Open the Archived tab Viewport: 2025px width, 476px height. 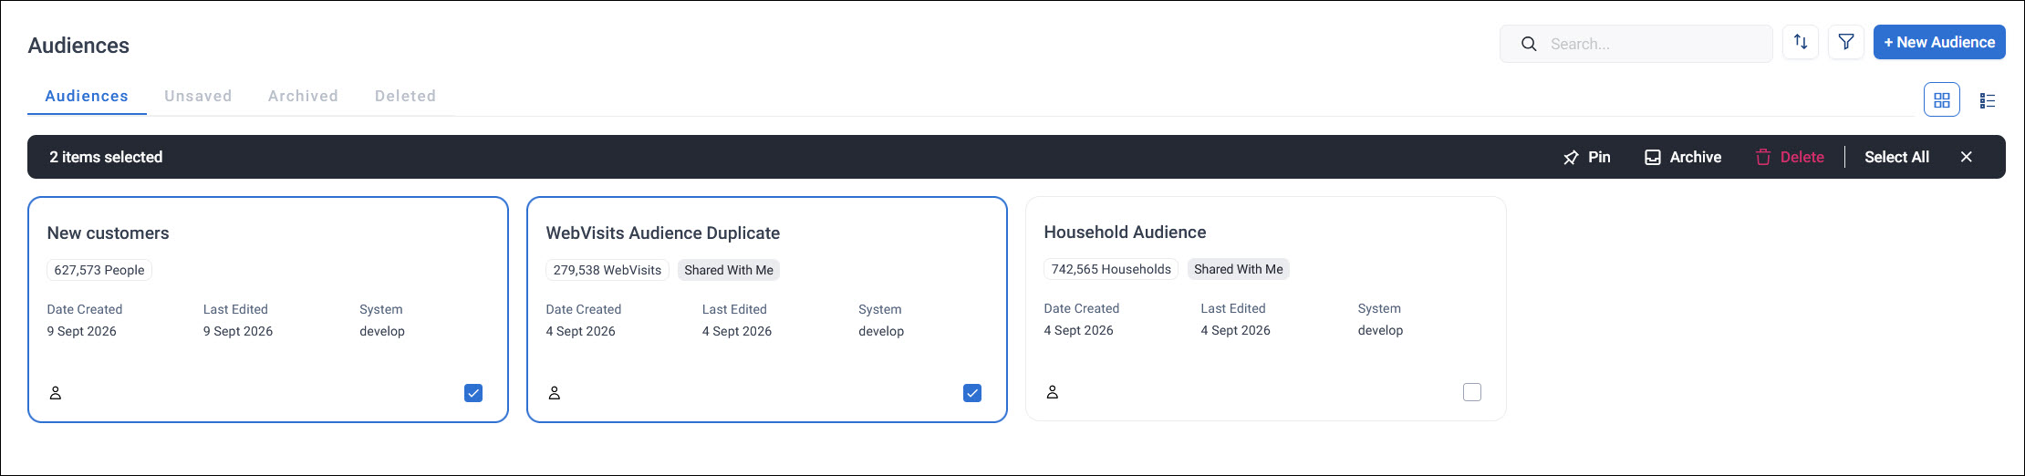pos(303,96)
